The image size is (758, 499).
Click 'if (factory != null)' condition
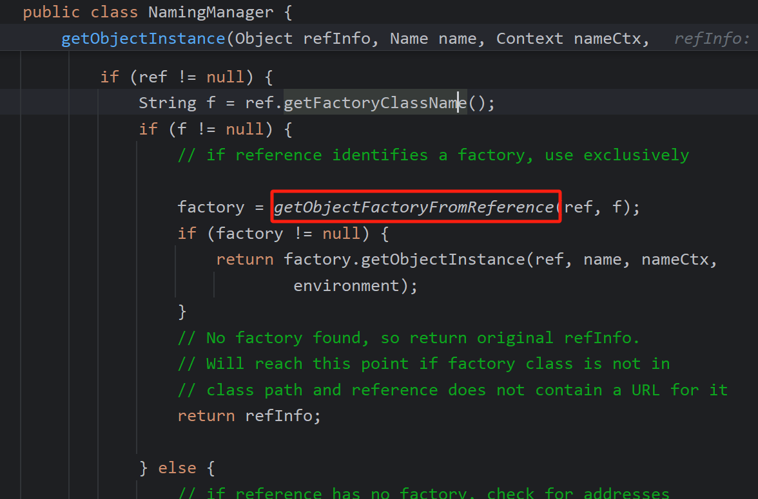(283, 233)
